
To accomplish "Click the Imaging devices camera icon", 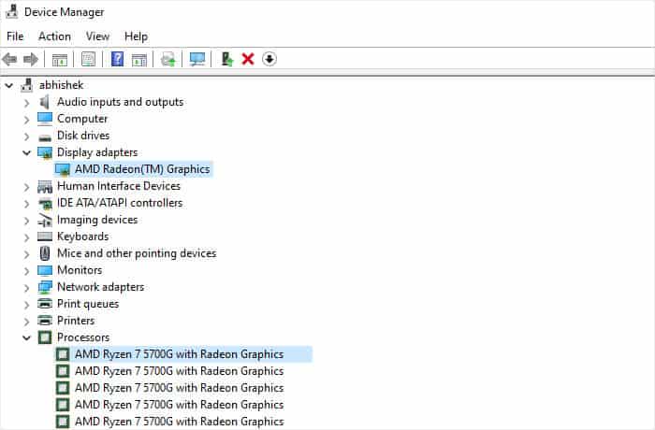I will 45,220.
